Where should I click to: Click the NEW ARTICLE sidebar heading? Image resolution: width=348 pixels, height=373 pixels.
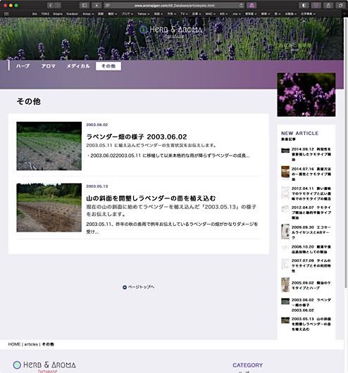pos(299,134)
